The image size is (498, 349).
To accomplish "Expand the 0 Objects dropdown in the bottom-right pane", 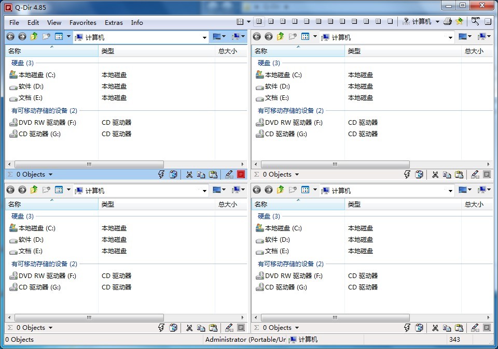I will coord(297,328).
